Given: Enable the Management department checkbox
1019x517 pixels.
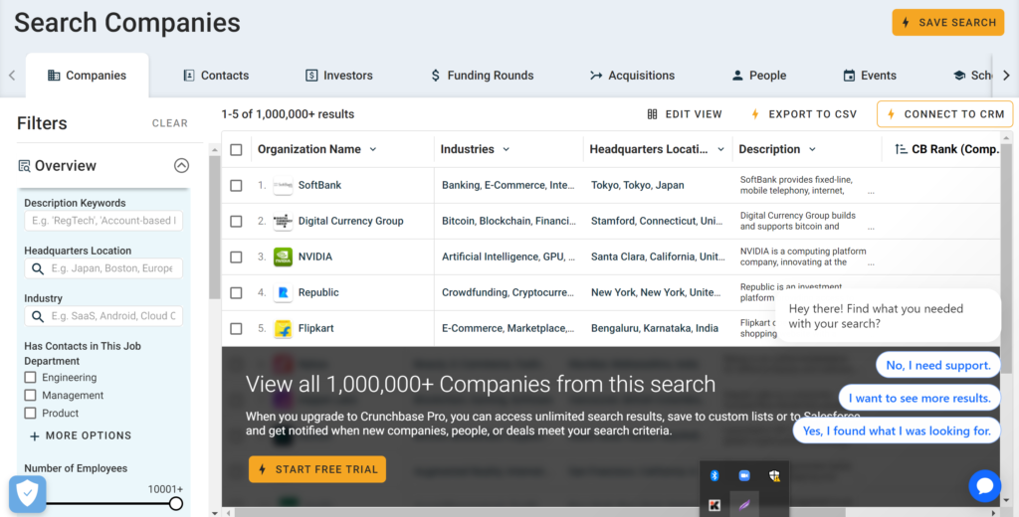Looking at the screenshot, I should 30,395.
